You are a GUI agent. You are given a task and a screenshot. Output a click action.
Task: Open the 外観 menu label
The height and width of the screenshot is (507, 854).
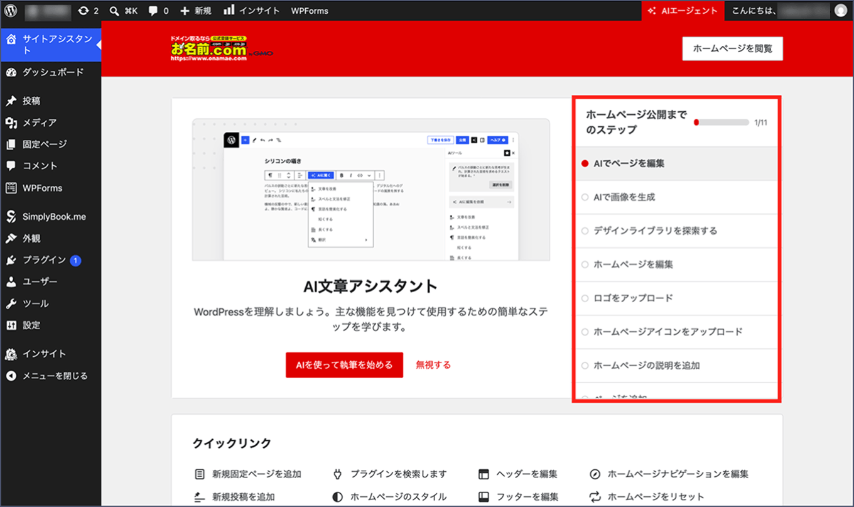(x=31, y=239)
